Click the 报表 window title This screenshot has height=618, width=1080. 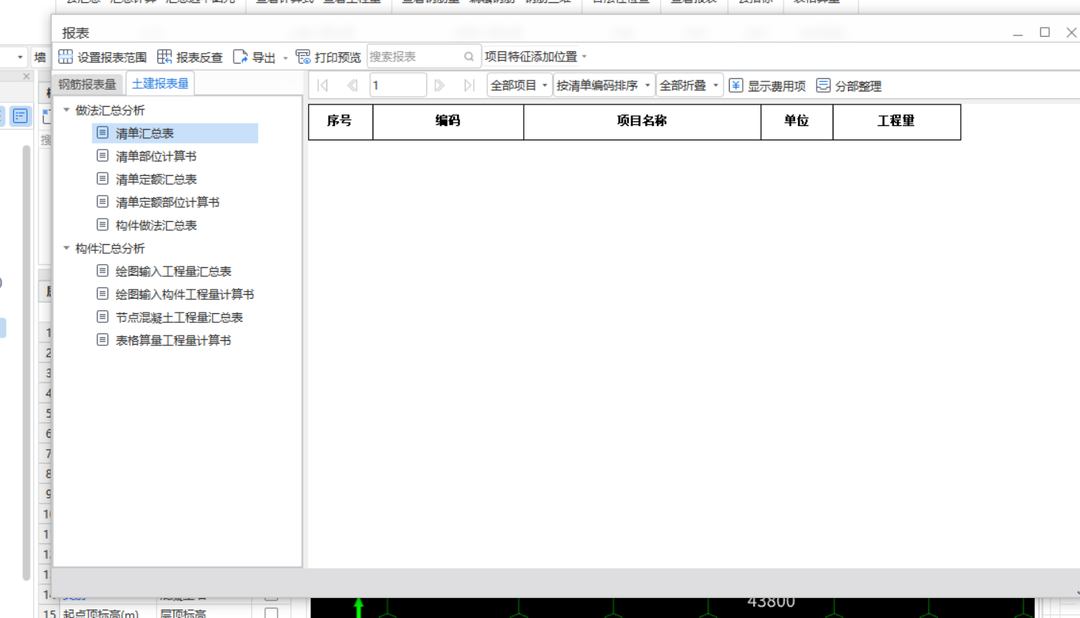pyautogui.click(x=76, y=33)
